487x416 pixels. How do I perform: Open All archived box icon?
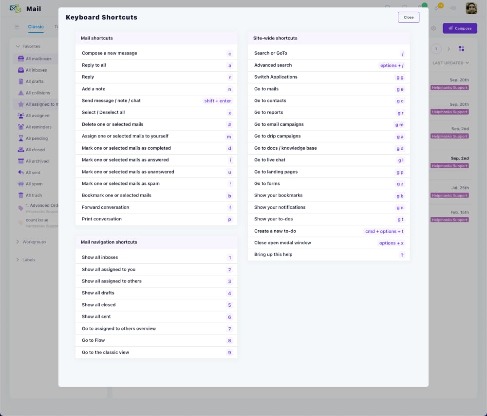point(21,161)
